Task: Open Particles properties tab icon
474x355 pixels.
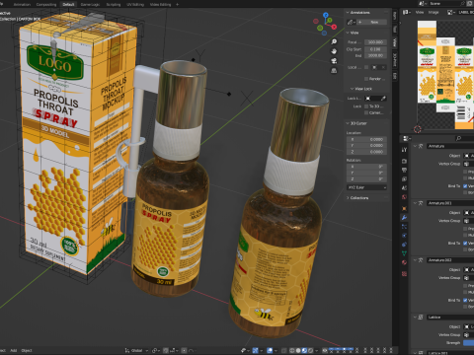Action: (404, 227)
